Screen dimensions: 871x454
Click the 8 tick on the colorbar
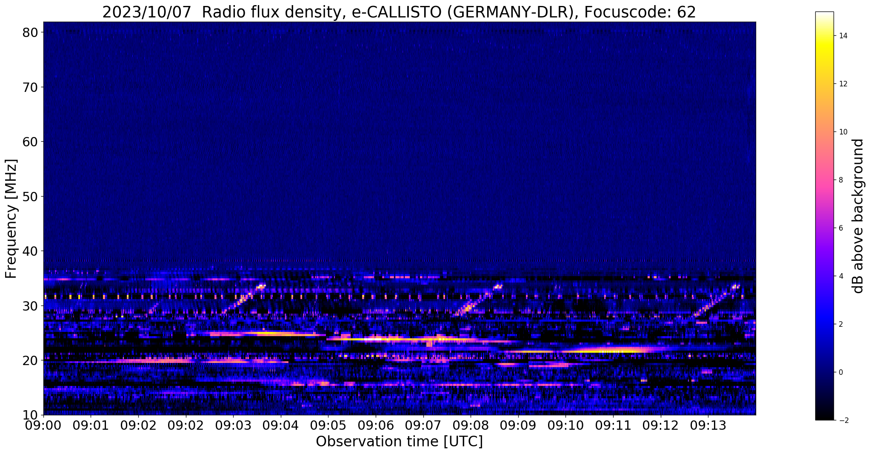click(841, 180)
